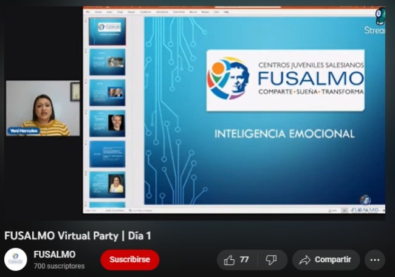This screenshot has height=277, width=395.
Task: Select the third slide thumbnail with photo
Action: [x=108, y=92]
